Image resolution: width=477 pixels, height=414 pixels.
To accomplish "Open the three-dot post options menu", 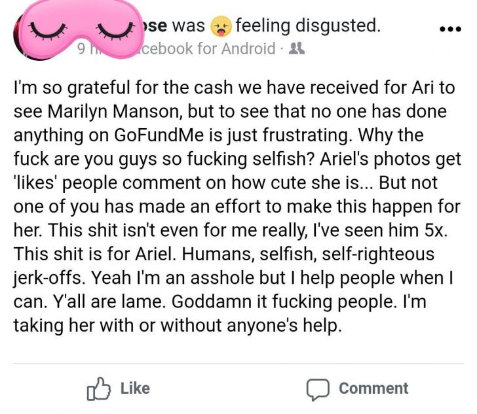I will point(451,29).
